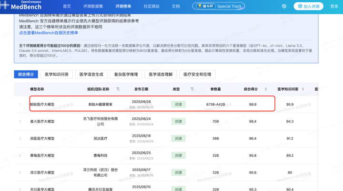Open the 医学语言理解 tab
Viewport: 343px width, 191px height.
pyautogui.click(x=161, y=75)
